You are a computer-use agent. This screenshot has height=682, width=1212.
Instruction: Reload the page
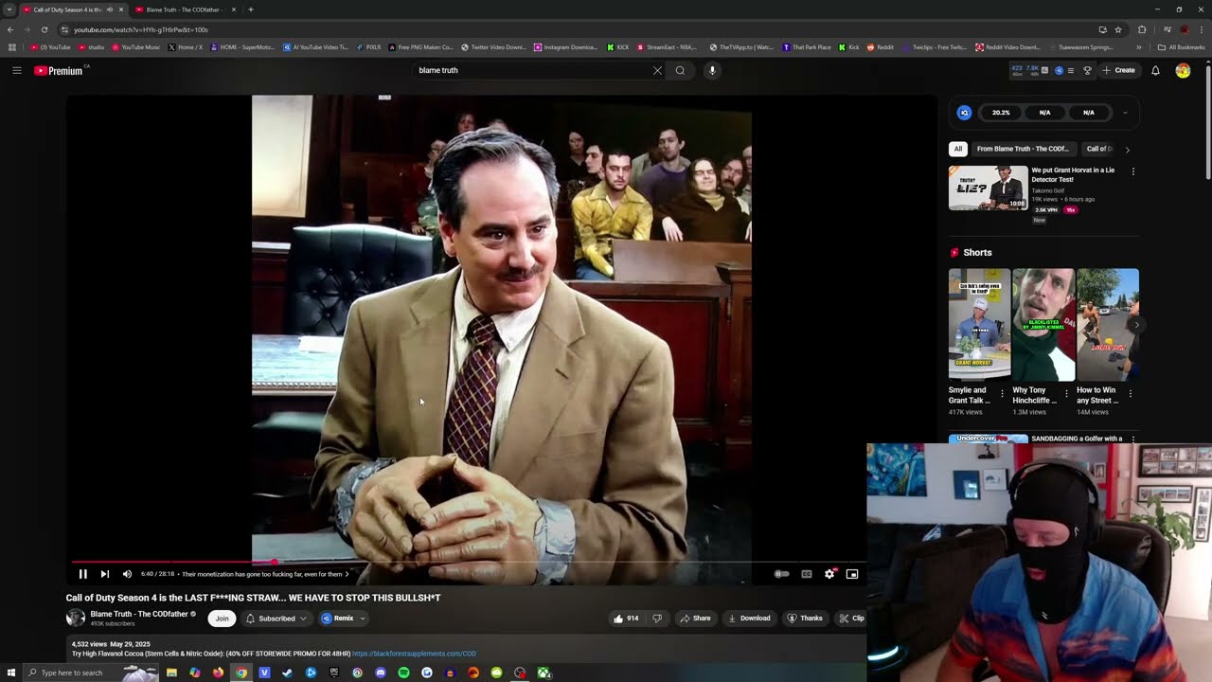click(x=44, y=29)
